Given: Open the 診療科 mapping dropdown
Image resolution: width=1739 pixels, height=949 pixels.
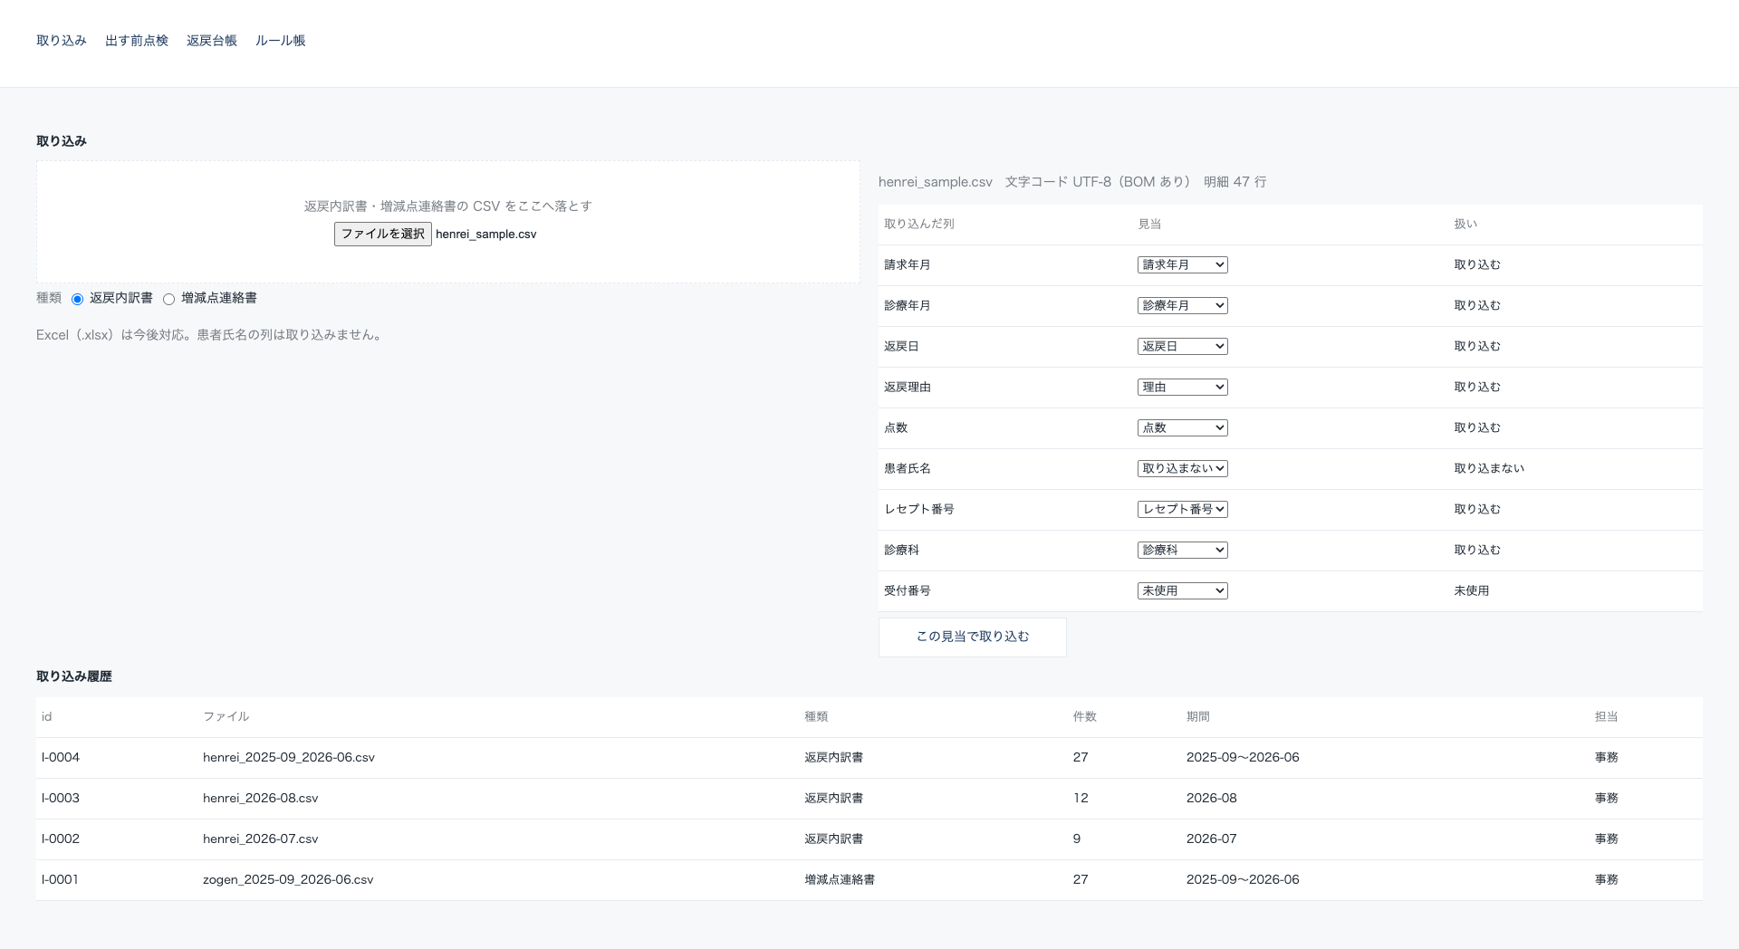Looking at the screenshot, I should point(1183,551).
